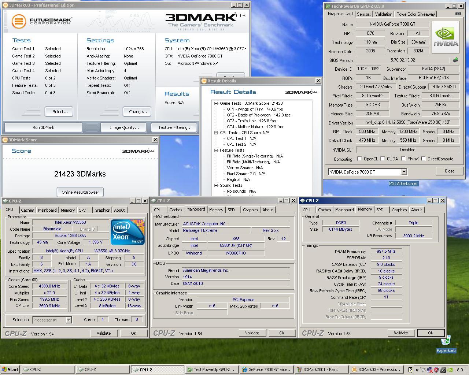The height and width of the screenshot is (375, 469).
Task: Click the GPU-Z screenshot camera icon
Action: click(x=458, y=14)
